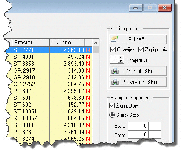Image resolution: width=181 pixels, height=157 pixels.
Task: Click the folder icon on Prikaži button
Action: coord(115,39)
